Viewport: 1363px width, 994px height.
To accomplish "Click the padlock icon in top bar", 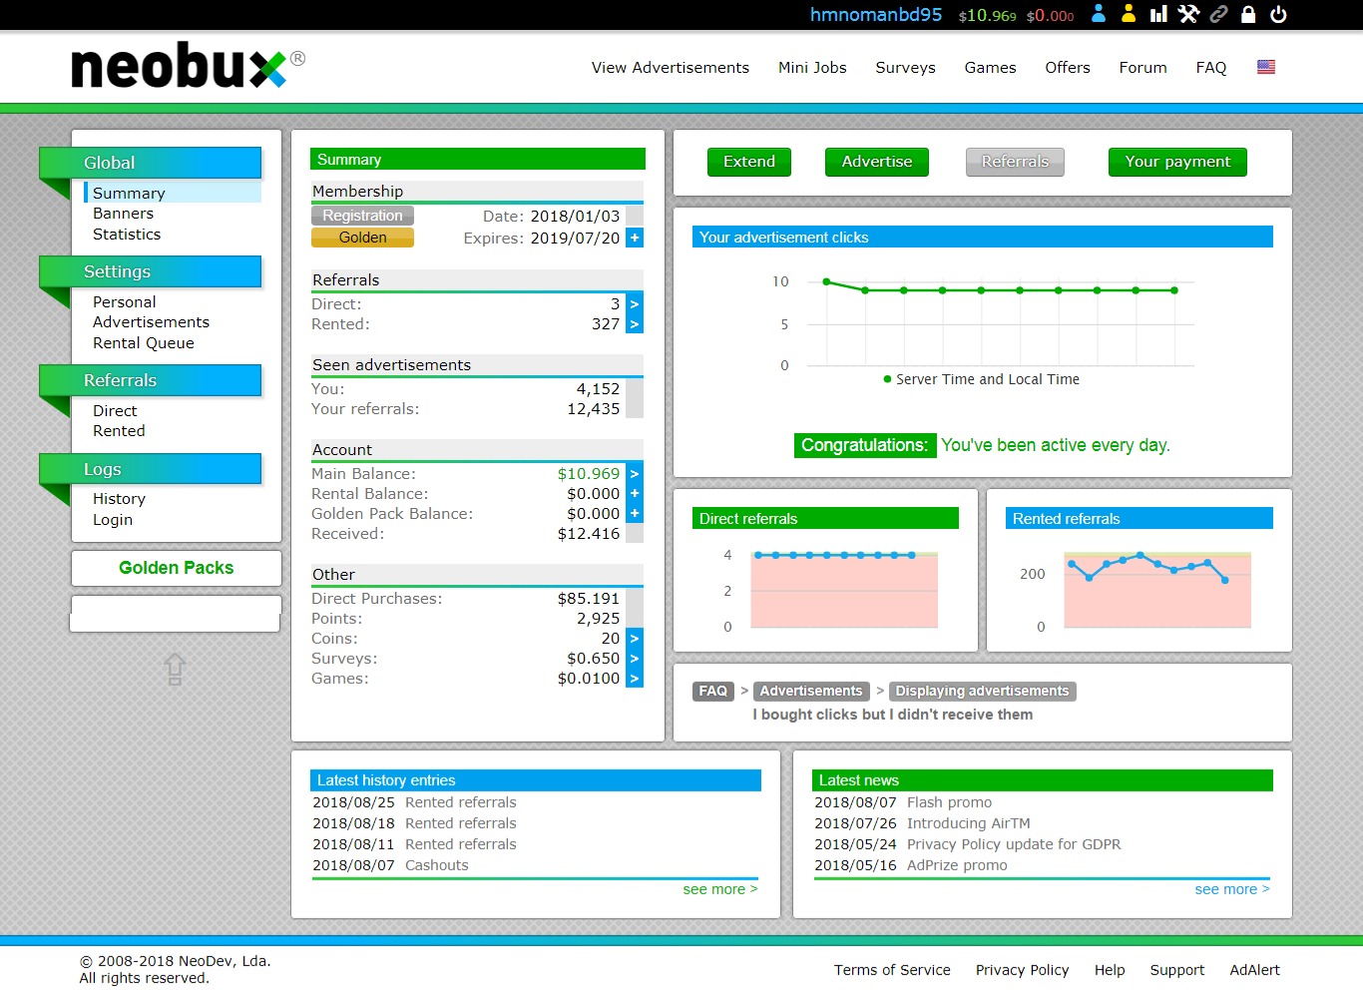I will point(1248,14).
